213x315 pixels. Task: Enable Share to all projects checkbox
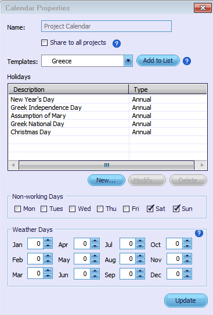click(44, 43)
